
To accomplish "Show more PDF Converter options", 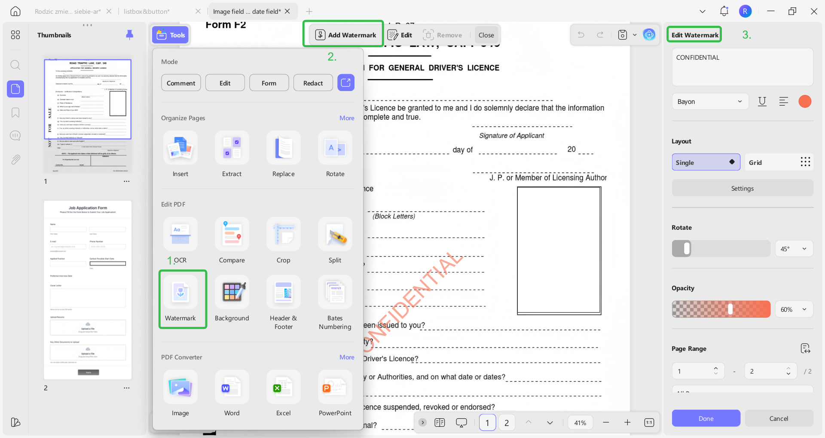I will (347, 357).
